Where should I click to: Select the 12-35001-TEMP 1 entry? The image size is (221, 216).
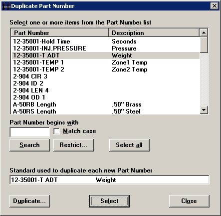(106, 62)
